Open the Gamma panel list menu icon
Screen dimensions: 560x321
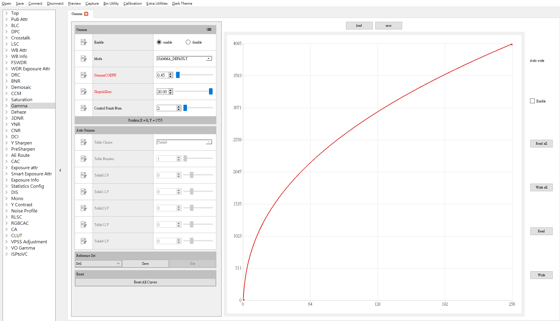[209, 29]
